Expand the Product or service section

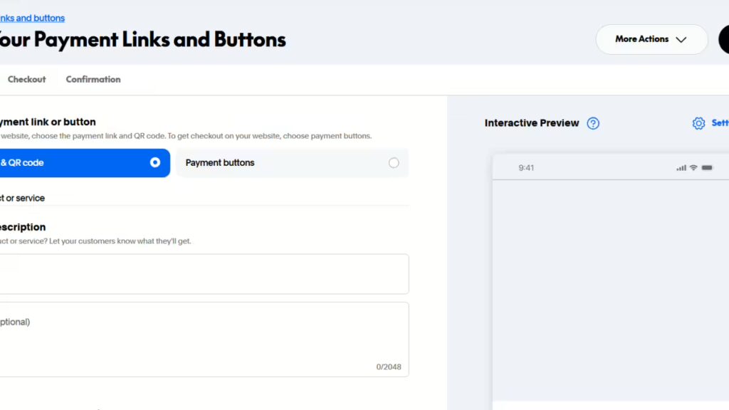pos(21,198)
